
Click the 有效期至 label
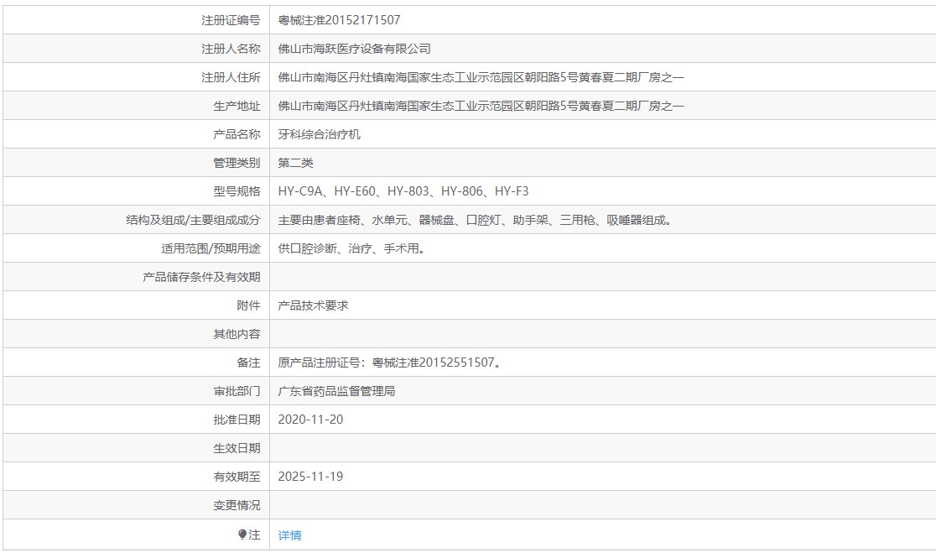point(237,477)
